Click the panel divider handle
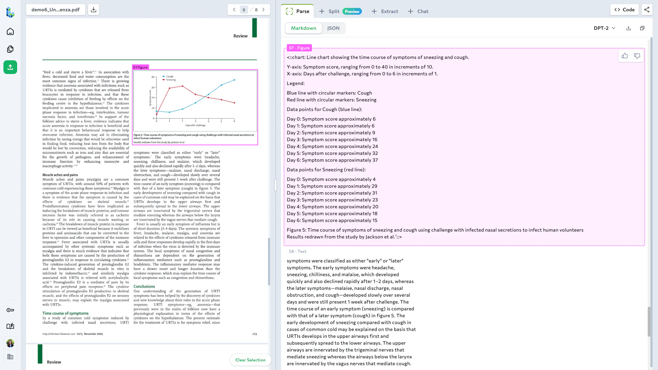The width and height of the screenshot is (658, 370). [x=276, y=185]
